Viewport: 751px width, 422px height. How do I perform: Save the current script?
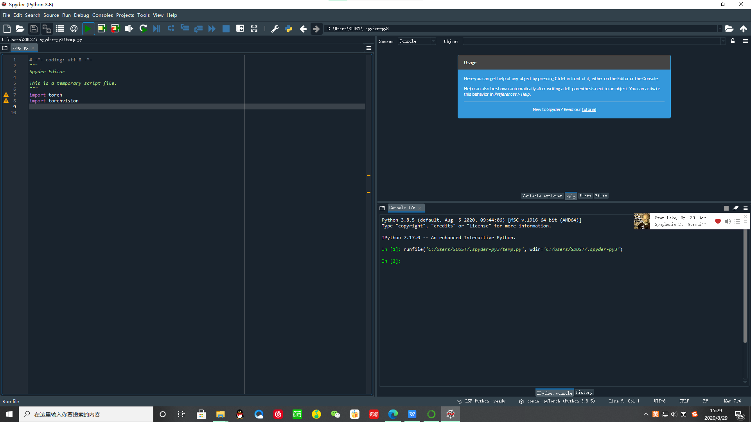[34, 29]
